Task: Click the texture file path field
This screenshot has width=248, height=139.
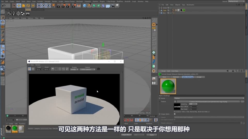Action: pos(214,102)
